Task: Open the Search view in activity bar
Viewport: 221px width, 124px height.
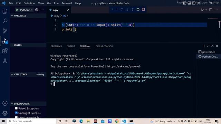Action: 5,21
